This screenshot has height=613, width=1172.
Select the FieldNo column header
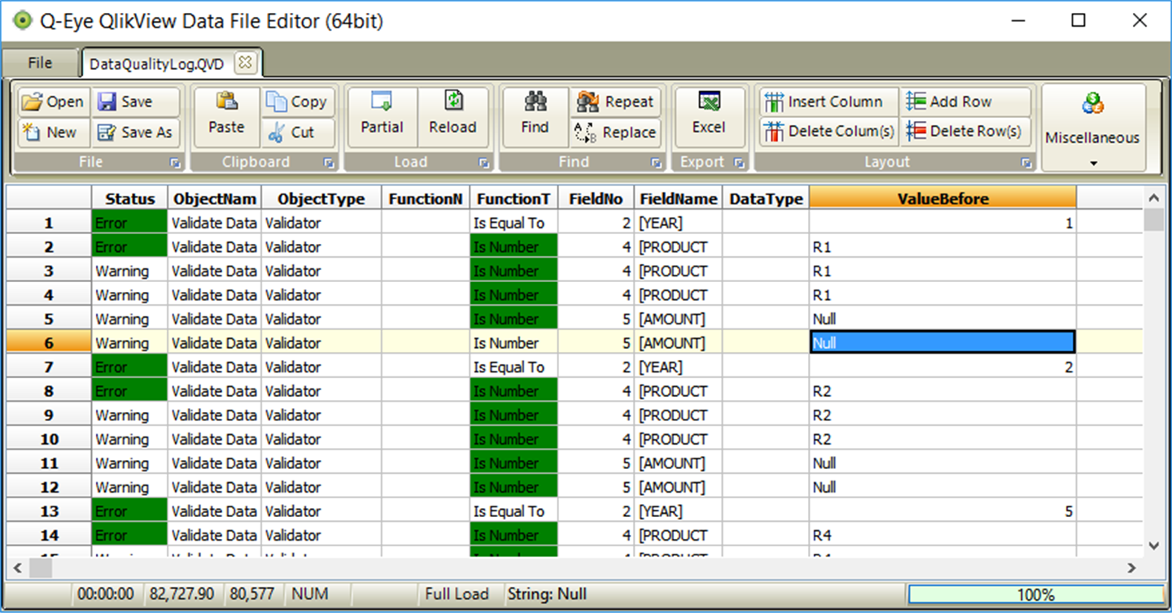pyautogui.click(x=596, y=198)
